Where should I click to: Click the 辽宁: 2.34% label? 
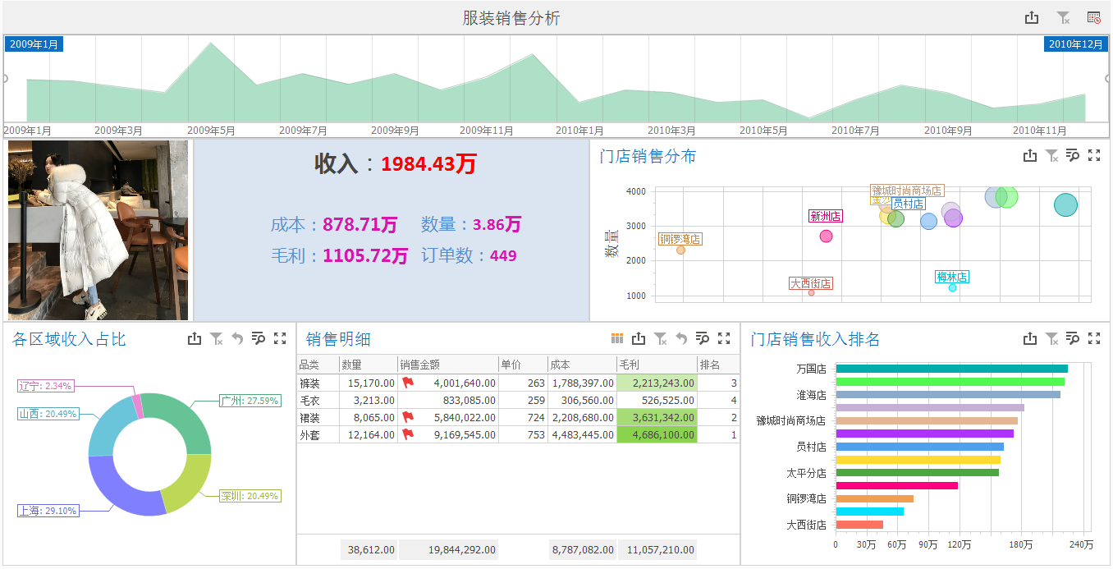tap(45, 385)
